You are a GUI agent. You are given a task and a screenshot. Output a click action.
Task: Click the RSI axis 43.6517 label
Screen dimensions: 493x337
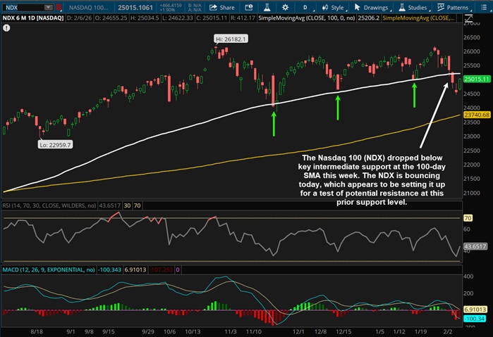(475, 246)
